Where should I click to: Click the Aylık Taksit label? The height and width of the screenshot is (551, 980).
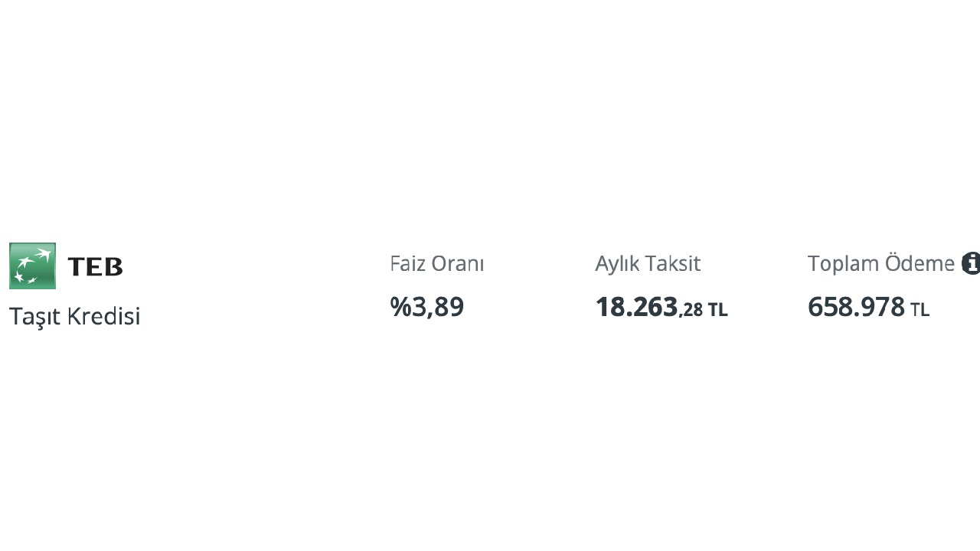click(x=648, y=263)
